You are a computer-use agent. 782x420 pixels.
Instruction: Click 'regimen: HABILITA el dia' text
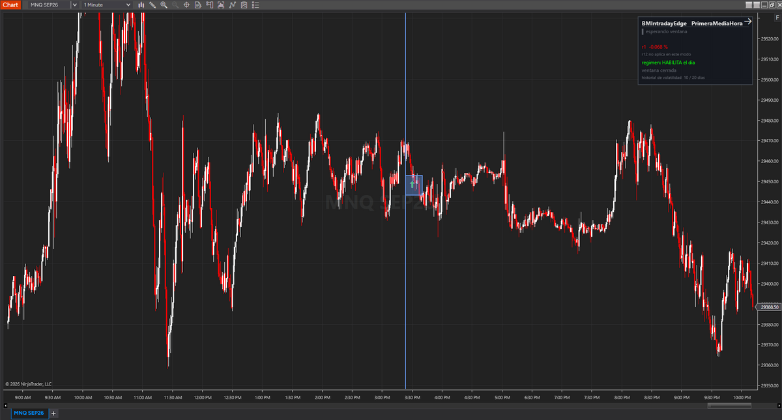point(669,63)
